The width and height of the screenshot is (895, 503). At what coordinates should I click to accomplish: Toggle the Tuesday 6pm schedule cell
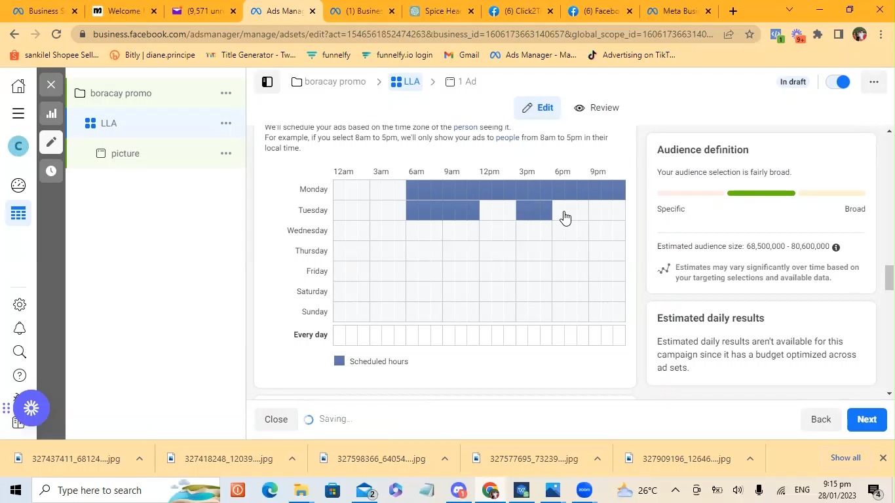(558, 210)
